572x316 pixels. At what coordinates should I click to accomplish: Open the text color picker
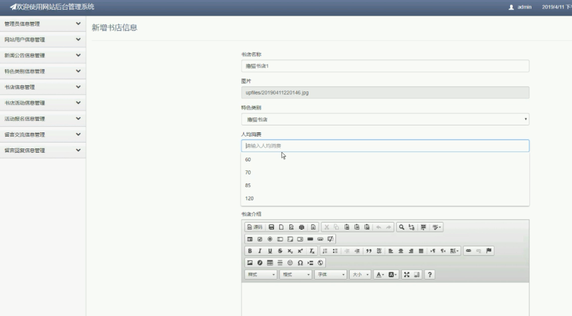point(380,274)
